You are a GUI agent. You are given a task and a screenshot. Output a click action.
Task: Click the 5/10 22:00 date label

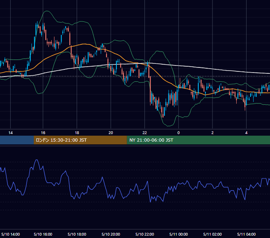tap(145, 234)
